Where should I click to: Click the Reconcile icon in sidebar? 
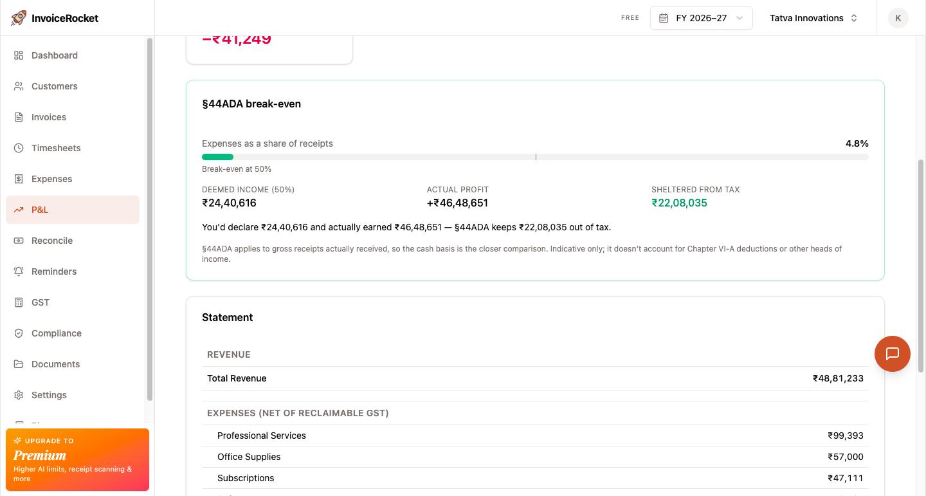point(19,241)
